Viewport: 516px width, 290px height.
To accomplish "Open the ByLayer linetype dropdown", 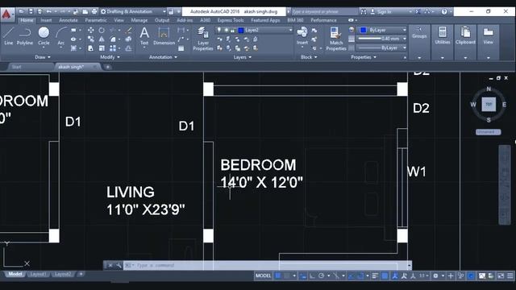I will [x=382, y=48].
